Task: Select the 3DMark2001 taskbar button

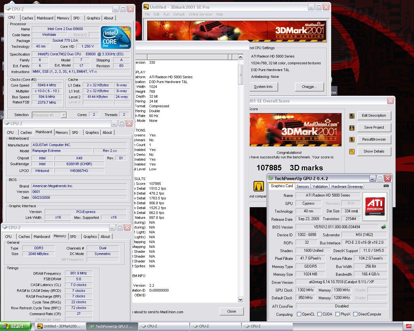Action: click(60, 326)
